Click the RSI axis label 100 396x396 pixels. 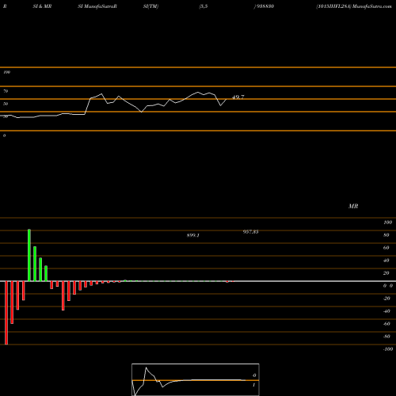(x=6, y=72)
